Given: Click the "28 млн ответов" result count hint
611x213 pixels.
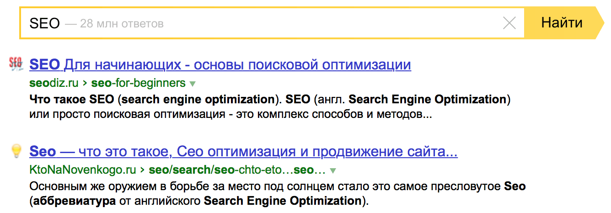Looking at the screenshot, I should click(114, 23).
